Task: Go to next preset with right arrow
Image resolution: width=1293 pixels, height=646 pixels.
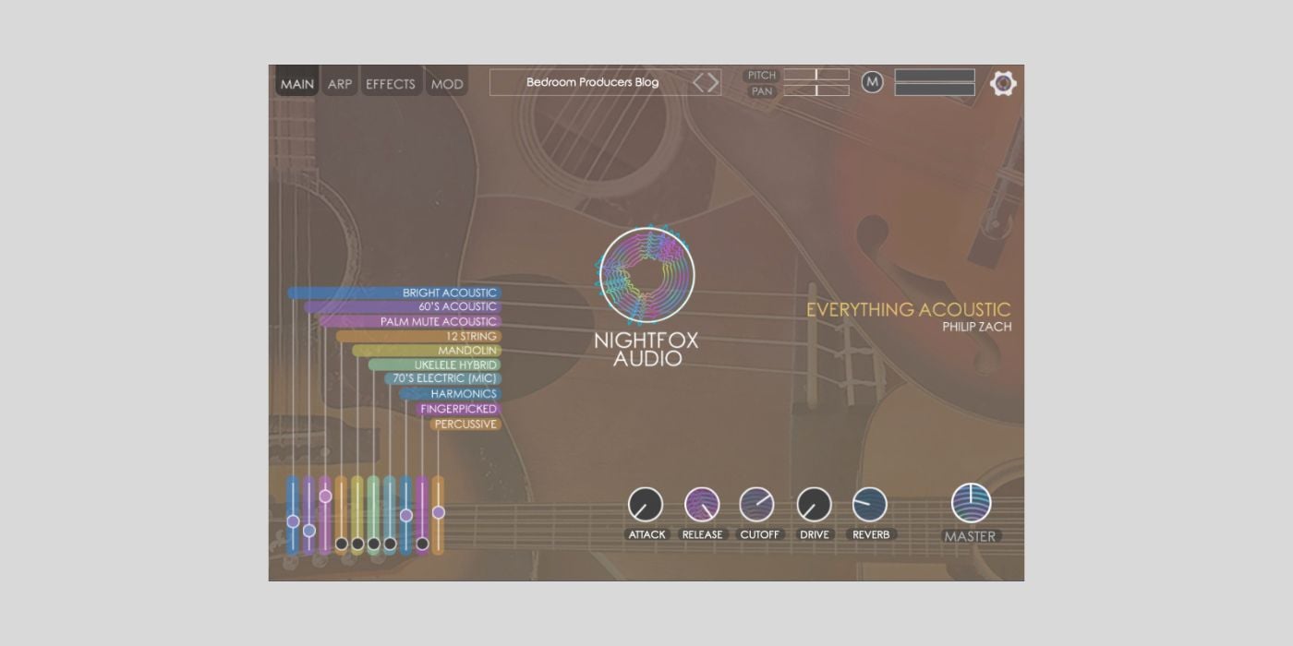Action: tap(712, 82)
